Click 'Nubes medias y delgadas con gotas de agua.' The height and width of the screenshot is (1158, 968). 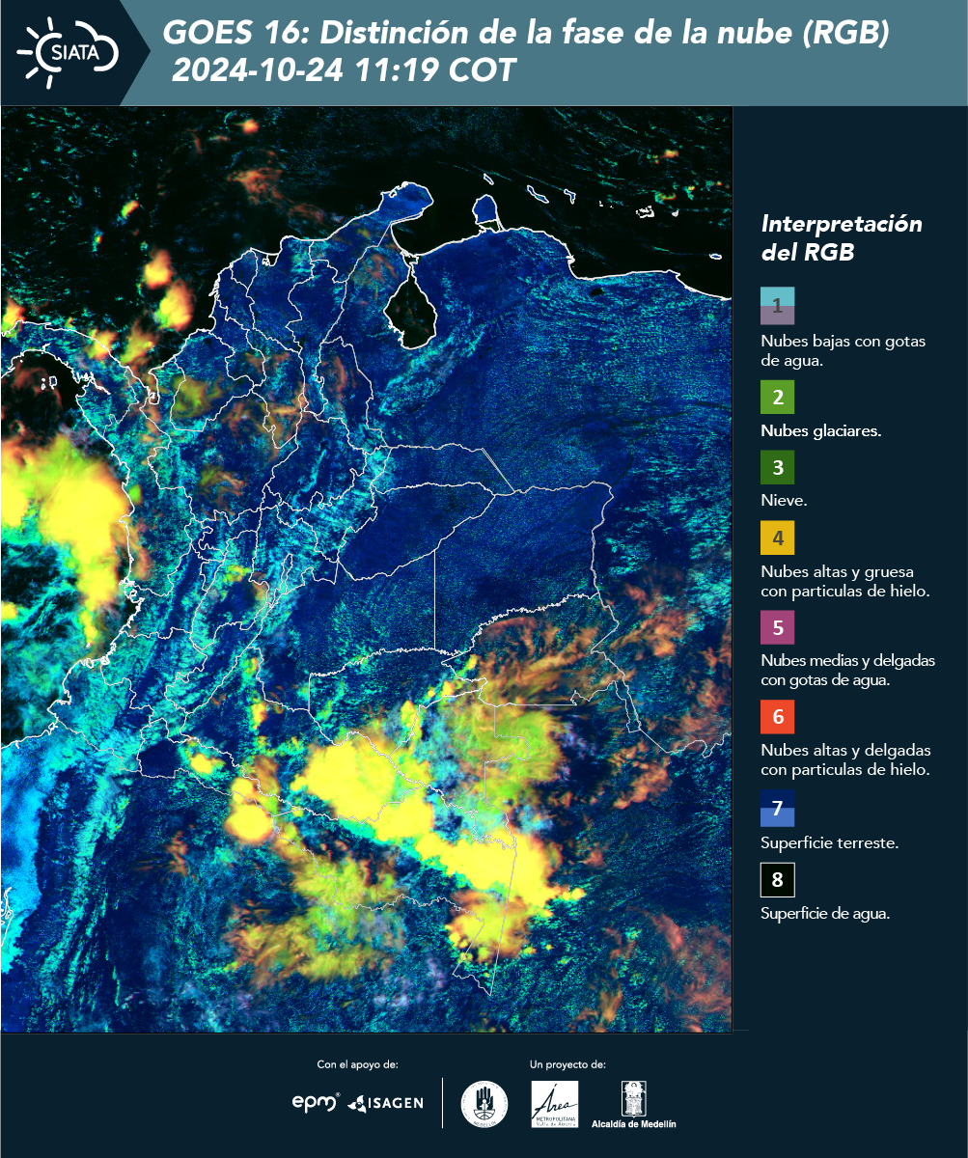847,670
